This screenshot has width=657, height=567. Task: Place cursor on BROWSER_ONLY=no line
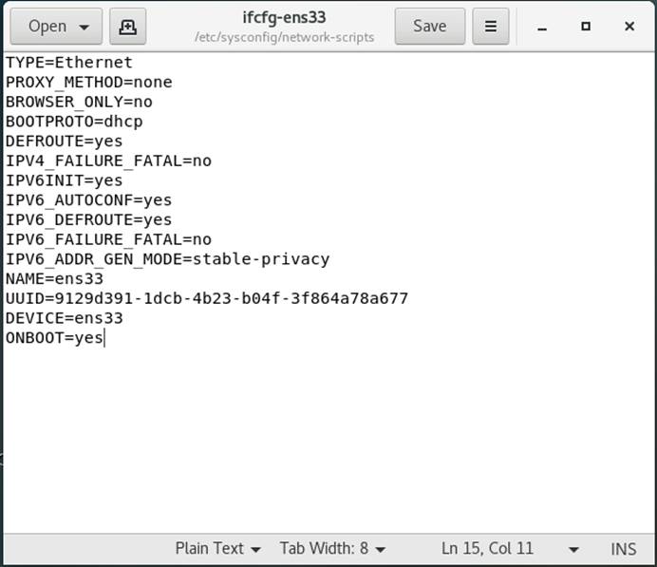coord(79,102)
